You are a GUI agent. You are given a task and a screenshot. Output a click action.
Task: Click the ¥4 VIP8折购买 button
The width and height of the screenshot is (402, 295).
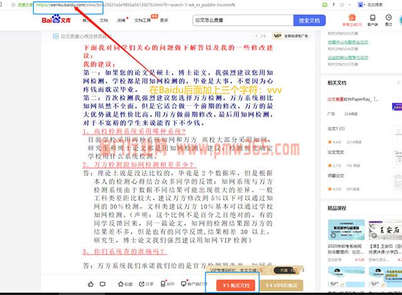(281, 286)
